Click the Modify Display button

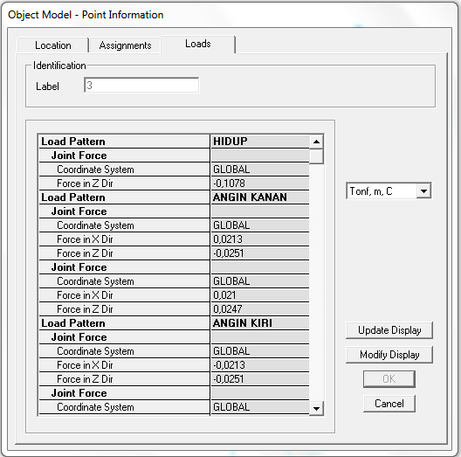tap(389, 355)
